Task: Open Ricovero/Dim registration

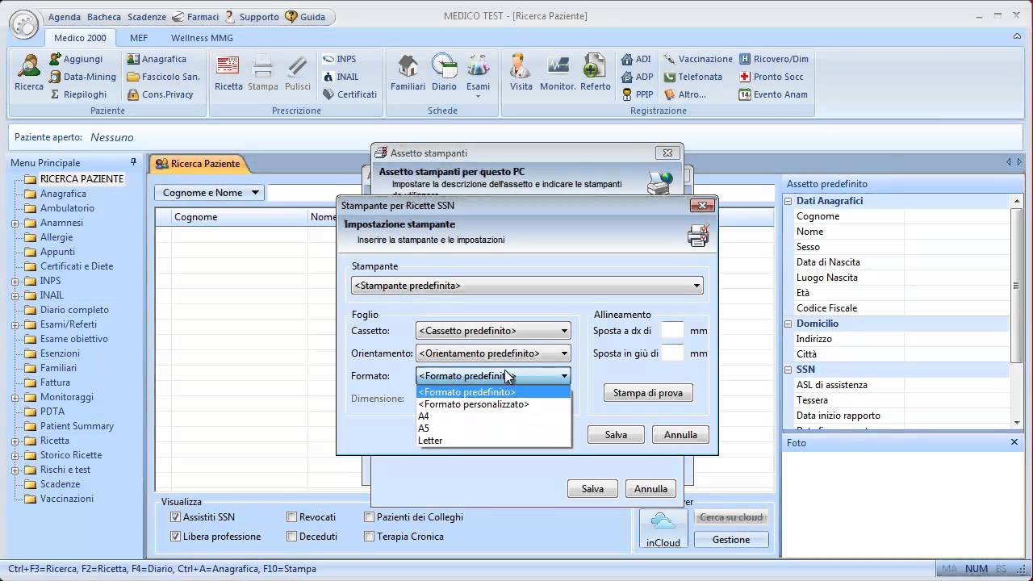Action: point(773,59)
